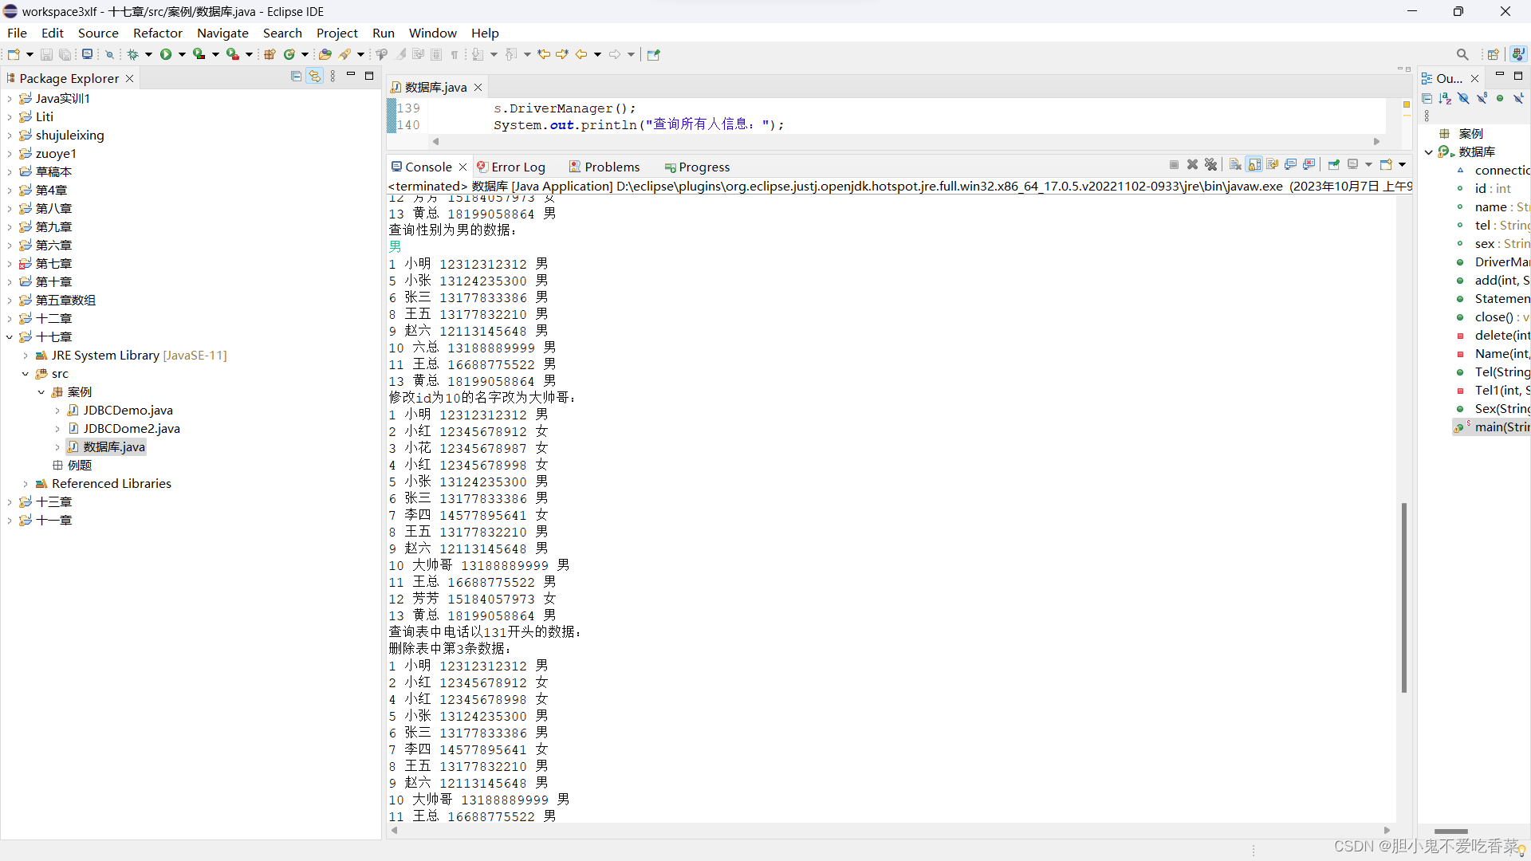Open the Refactor menu
The width and height of the screenshot is (1531, 861).
(157, 33)
